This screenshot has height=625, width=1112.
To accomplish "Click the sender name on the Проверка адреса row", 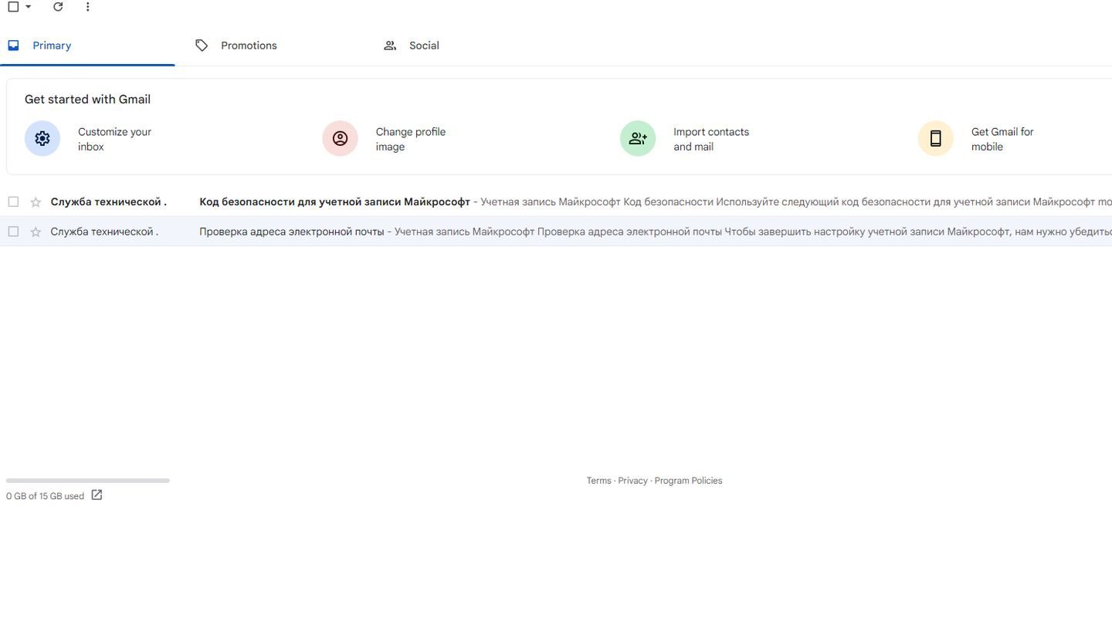I will (x=104, y=231).
